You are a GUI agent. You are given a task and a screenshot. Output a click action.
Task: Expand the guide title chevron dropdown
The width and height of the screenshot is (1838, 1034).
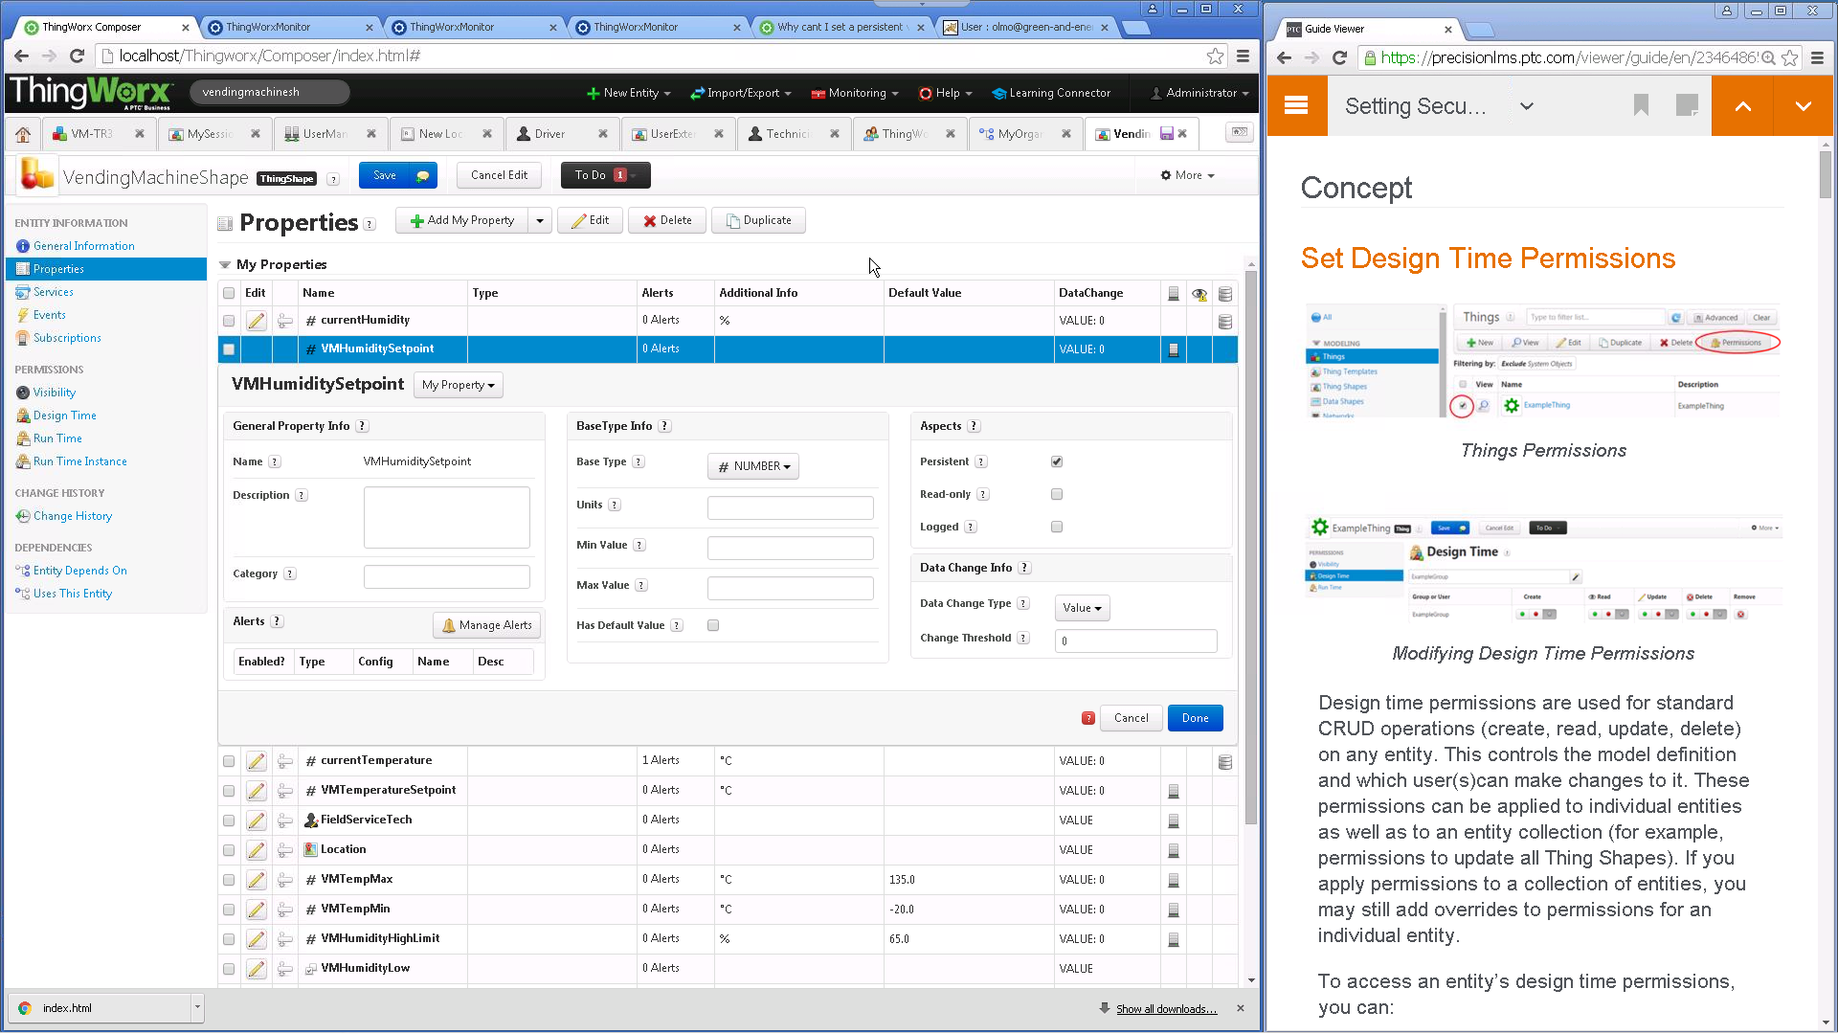pyautogui.click(x=1527, y=106)
